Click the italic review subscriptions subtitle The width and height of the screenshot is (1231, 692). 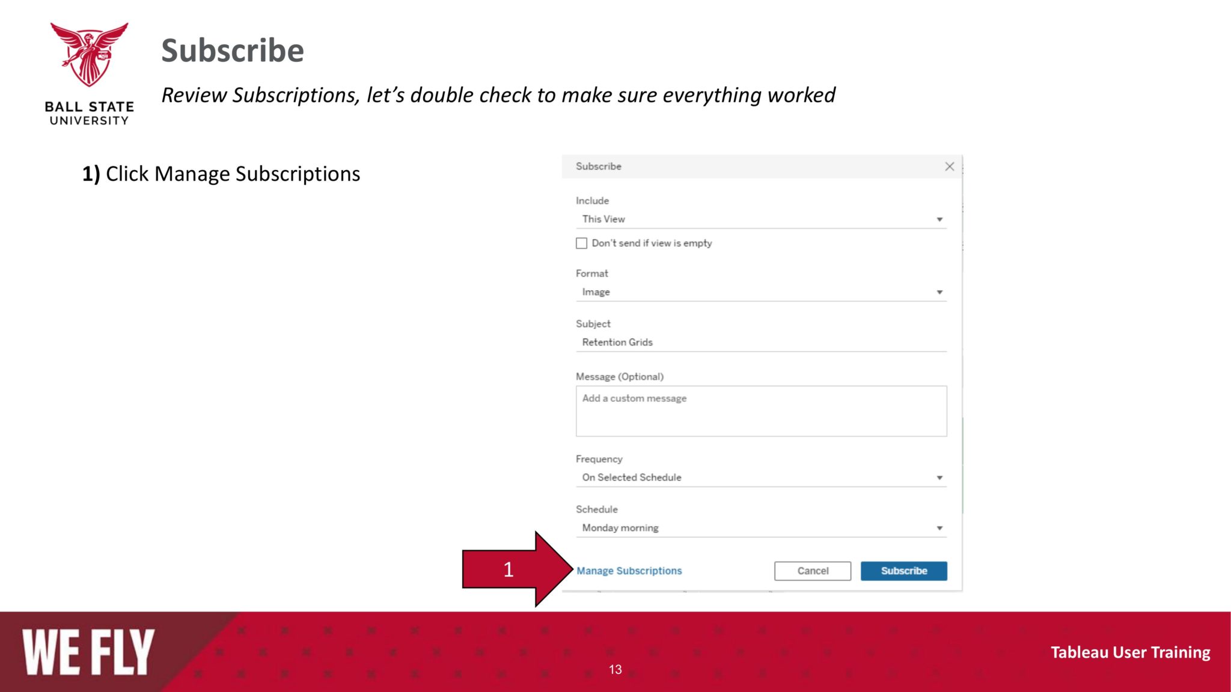(x=498, y=94)
